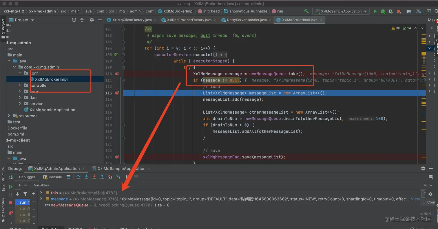
Task: Toggle the breakpoint on line 110
Action: coord(117,74)
